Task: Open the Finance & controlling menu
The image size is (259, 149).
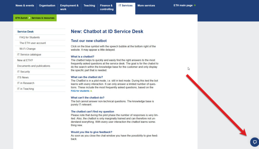Action: point(107,7)
